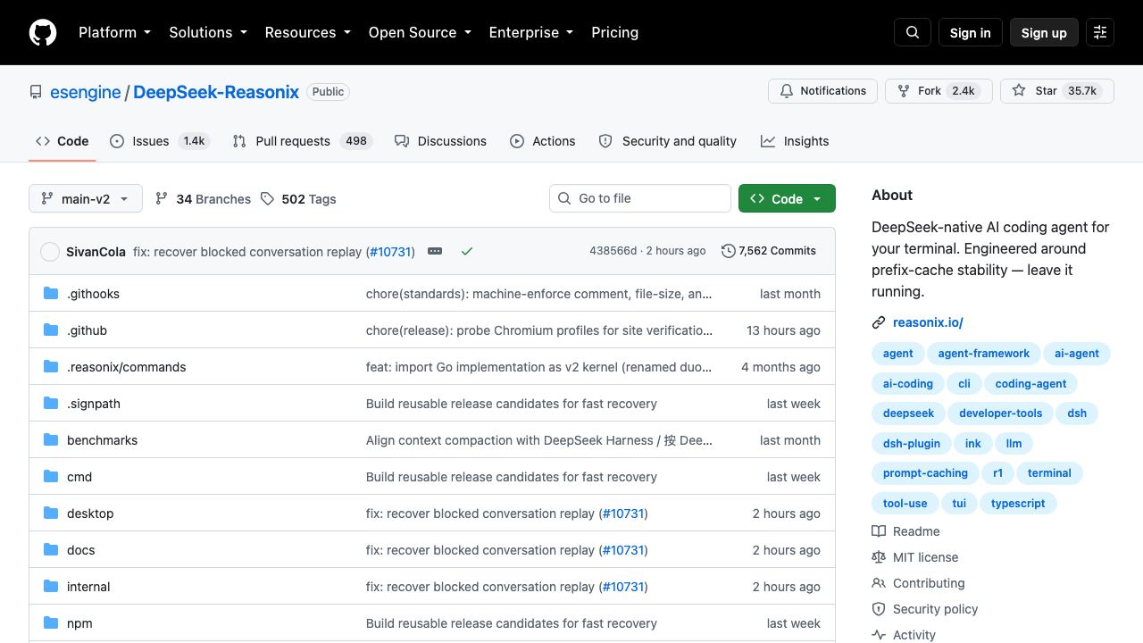Click the repository icon before esengine

pos(36,92)
